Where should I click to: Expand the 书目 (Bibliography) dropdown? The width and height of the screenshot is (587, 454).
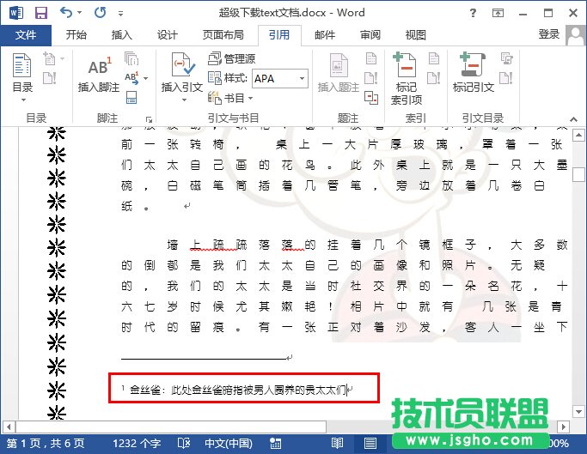(233, 98)
